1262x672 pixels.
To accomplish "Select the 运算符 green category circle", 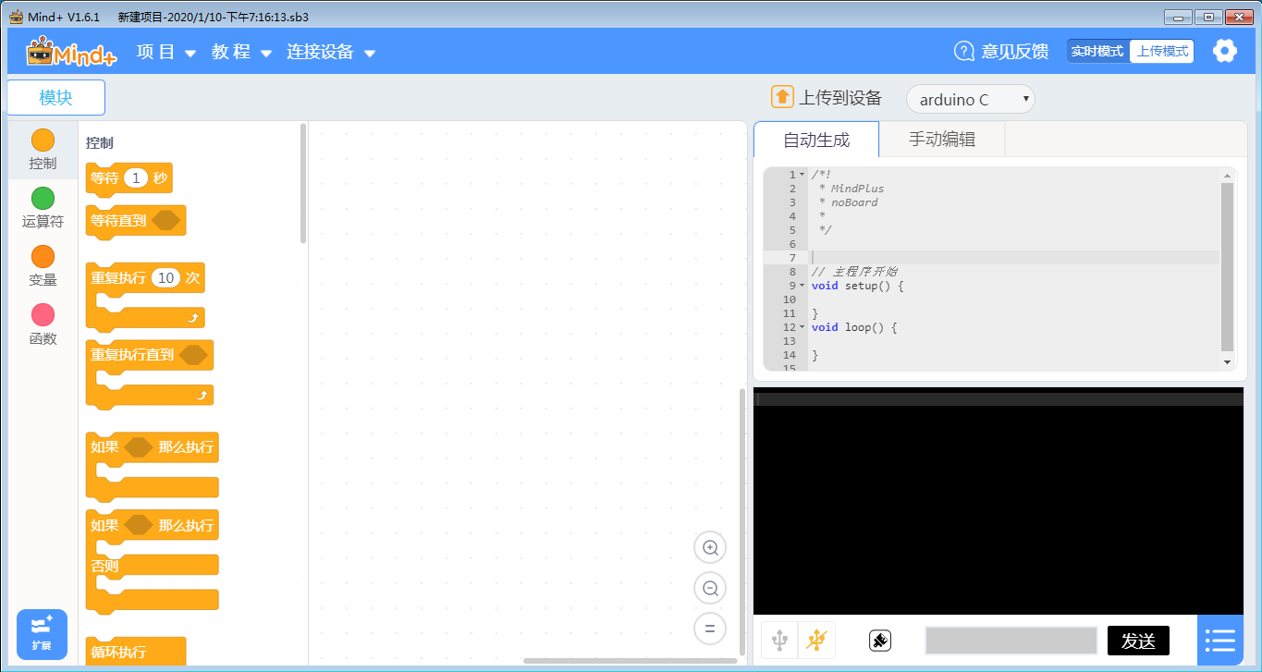I will (x=43, y=198).
